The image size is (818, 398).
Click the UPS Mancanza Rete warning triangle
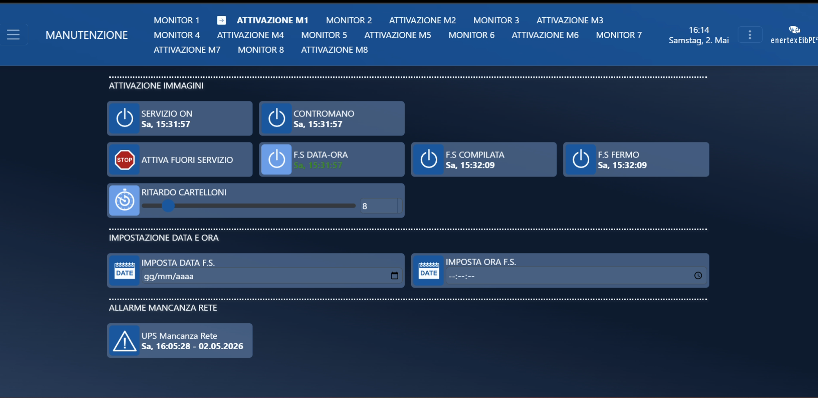click(x=125, y=341)
